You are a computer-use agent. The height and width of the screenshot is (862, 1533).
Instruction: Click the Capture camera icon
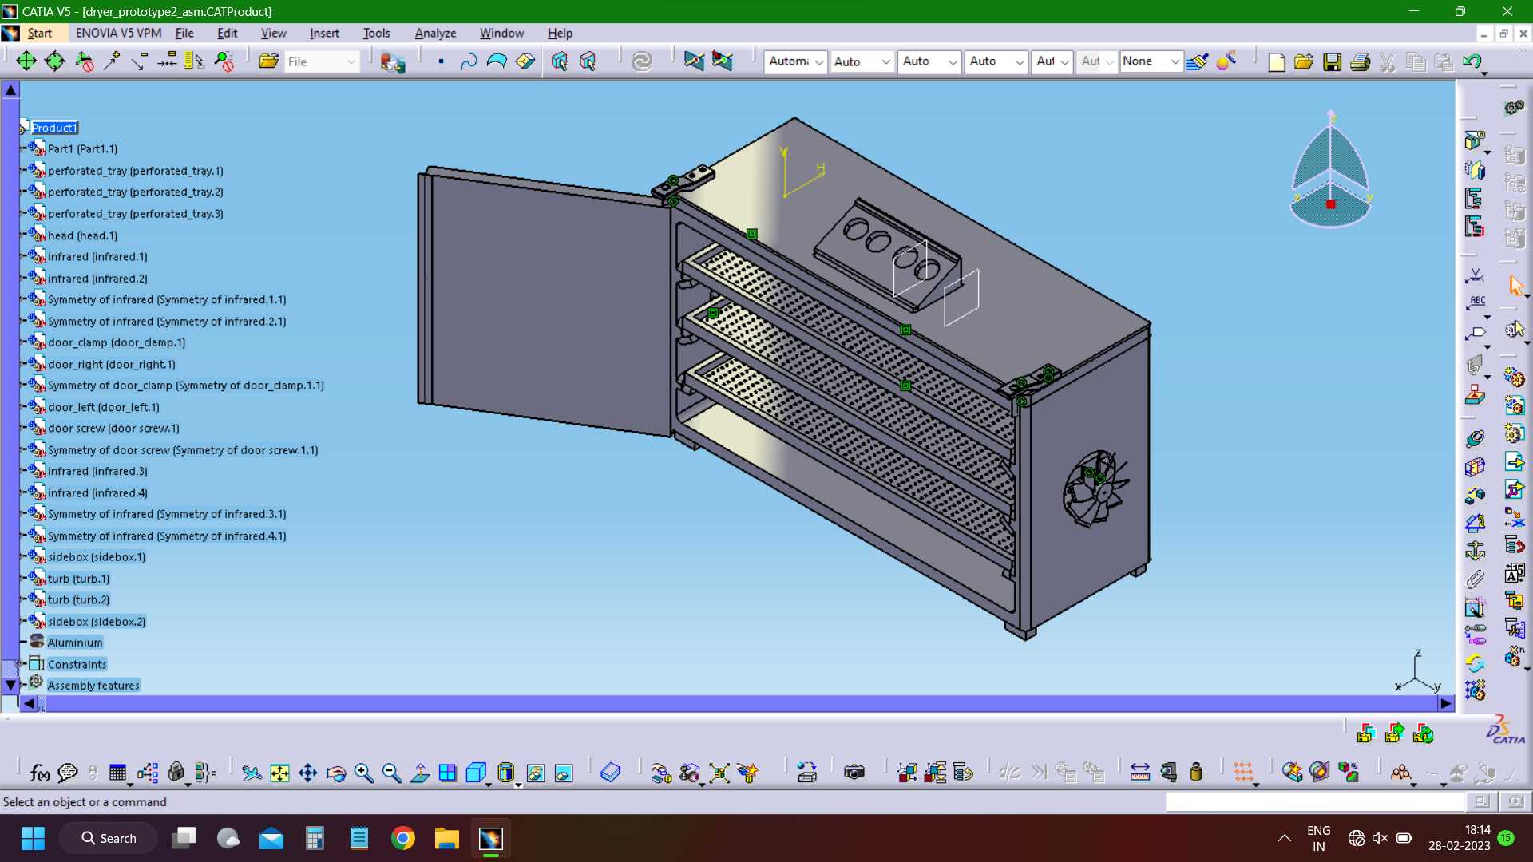coord(854,773)
